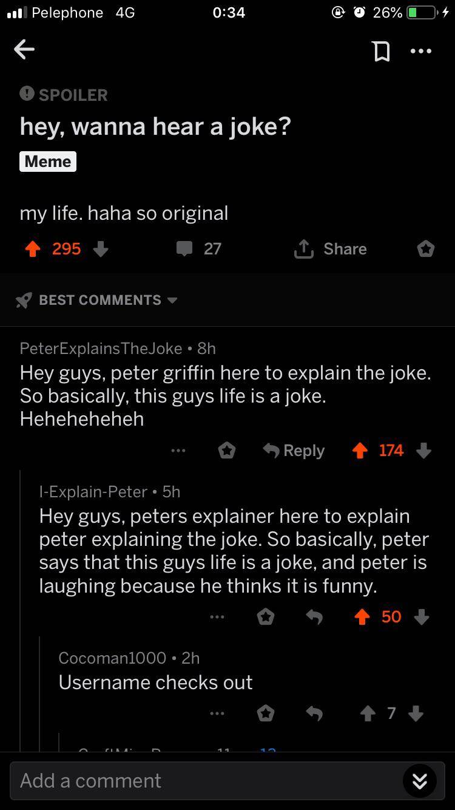Viewport: 455px width, 810px height.
Task: Expand options for PeterExplainsTheJoke's comment
Action: pyautogui.click(x=178, y=451)
